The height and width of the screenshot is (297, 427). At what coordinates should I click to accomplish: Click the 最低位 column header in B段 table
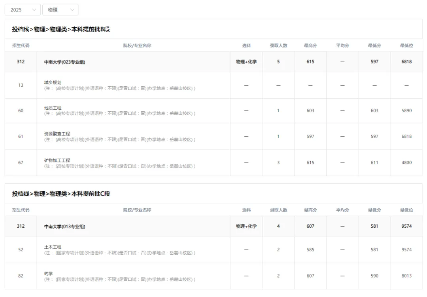coord(406,46)
